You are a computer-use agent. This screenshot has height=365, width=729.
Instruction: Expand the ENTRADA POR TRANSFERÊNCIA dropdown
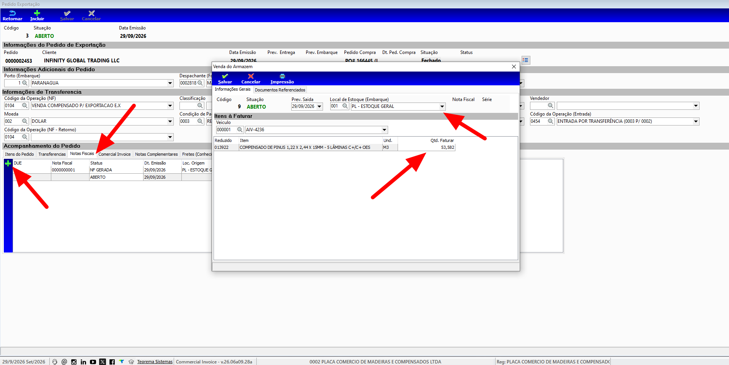coord(696,121)
